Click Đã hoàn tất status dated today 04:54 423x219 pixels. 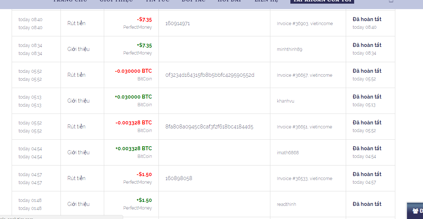[367, 148]
